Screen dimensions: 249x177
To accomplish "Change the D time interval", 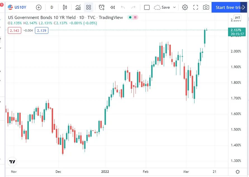I will pyautogui.click(x=52, y=7).
